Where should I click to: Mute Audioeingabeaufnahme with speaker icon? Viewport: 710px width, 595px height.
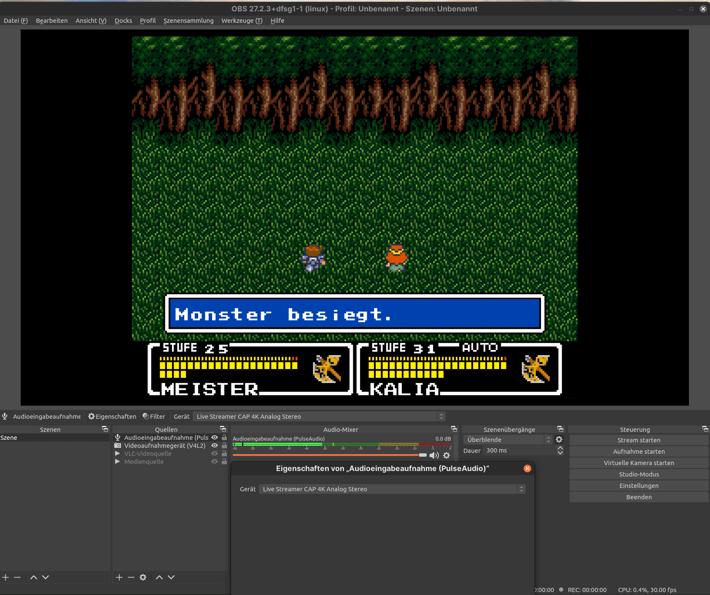click(x=434, y=455)
